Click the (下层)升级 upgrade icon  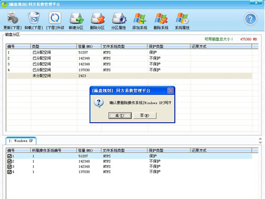click(x=55, y=18)
